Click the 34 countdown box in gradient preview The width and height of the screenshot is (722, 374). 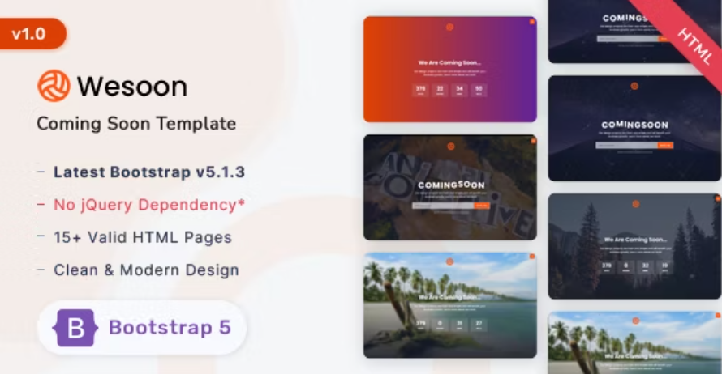click(459, 90)
